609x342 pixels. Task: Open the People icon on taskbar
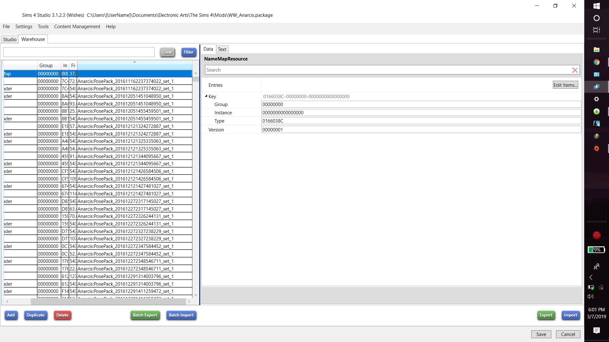[x=596, y=267]
